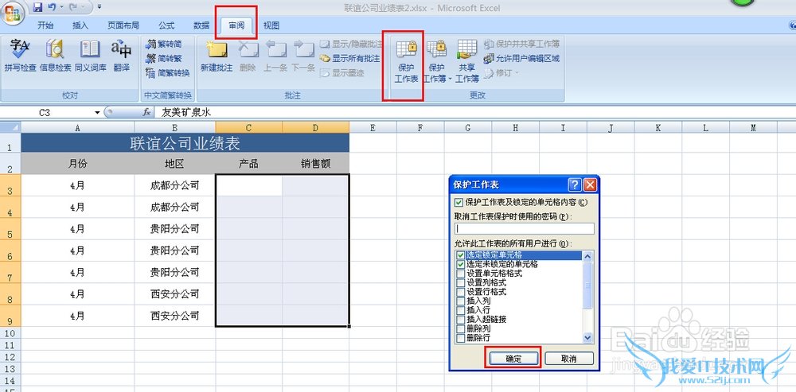Check 删除列 option
Image resolution: width=796 pixels, height=392 pixels.
point(460,328)
